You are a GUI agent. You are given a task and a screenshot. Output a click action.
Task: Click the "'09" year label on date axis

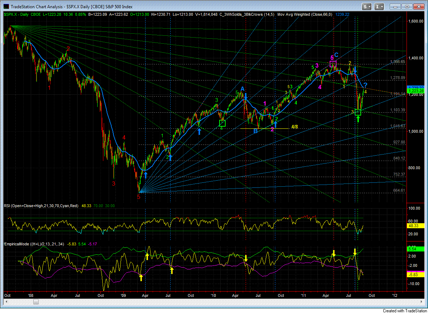click(123, 296)
